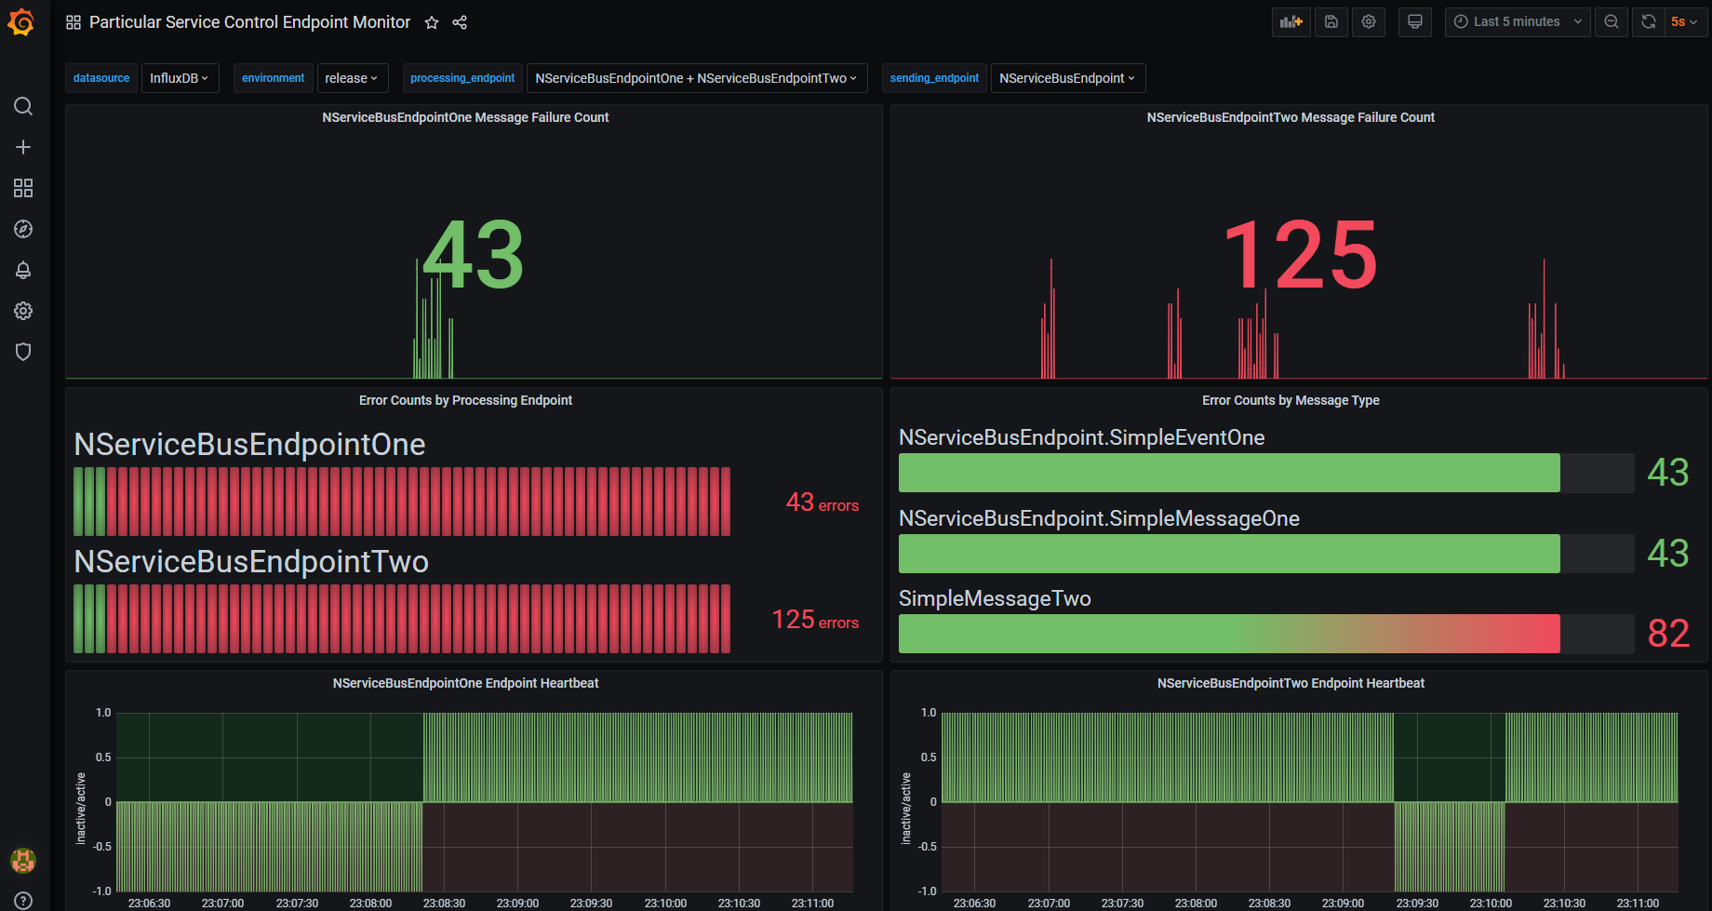
Task: Click the 125 errors value
Action: (815, 620)
